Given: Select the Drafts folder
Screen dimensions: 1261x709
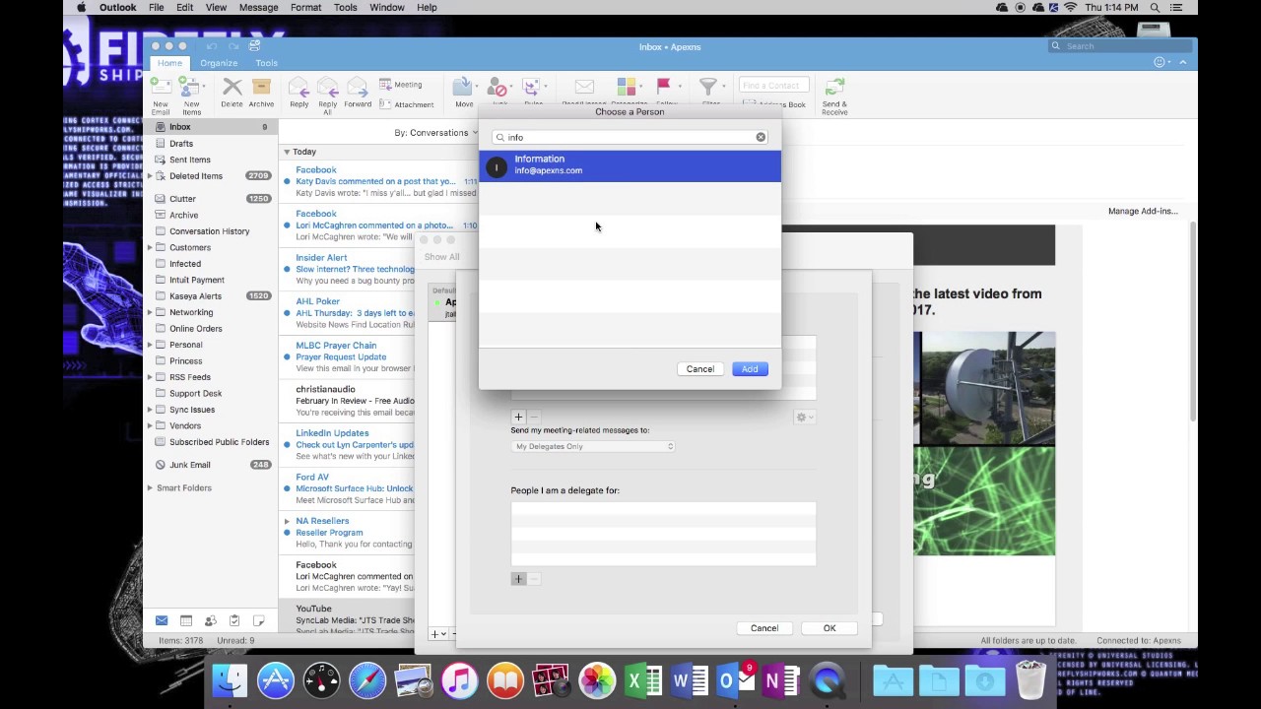Looking at the screenshot, I should tap(211, 144).
